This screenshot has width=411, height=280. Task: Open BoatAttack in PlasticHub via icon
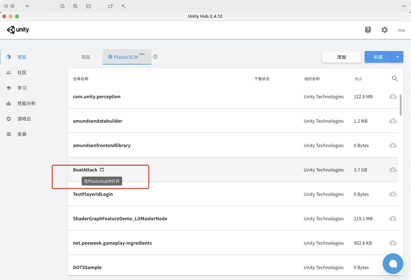pos(102,170)
